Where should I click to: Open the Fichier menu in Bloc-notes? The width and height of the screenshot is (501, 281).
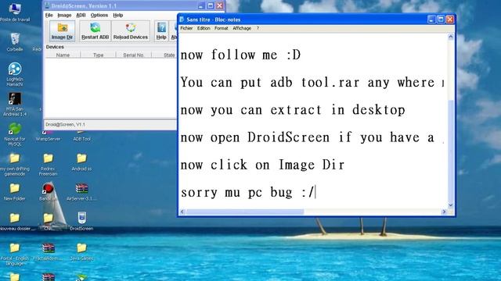pyautogui.click(x=186, y=28)
